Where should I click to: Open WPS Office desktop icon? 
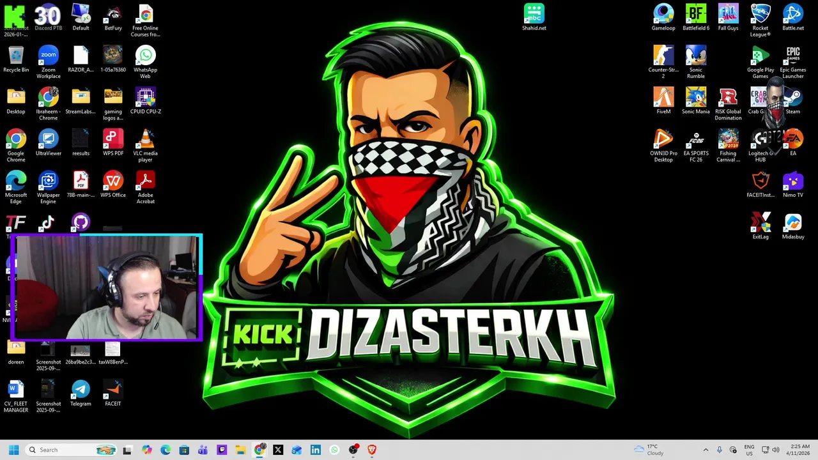113,184
